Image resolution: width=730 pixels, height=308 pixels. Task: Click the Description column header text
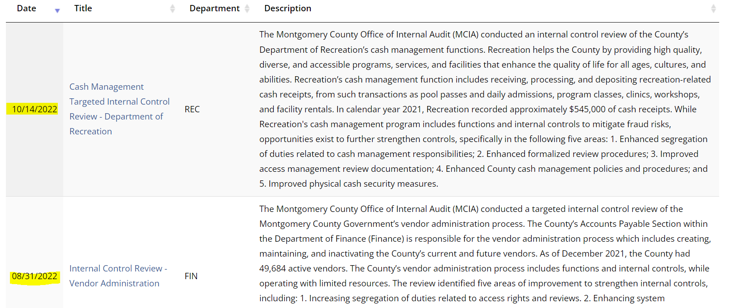pos(288,9)
